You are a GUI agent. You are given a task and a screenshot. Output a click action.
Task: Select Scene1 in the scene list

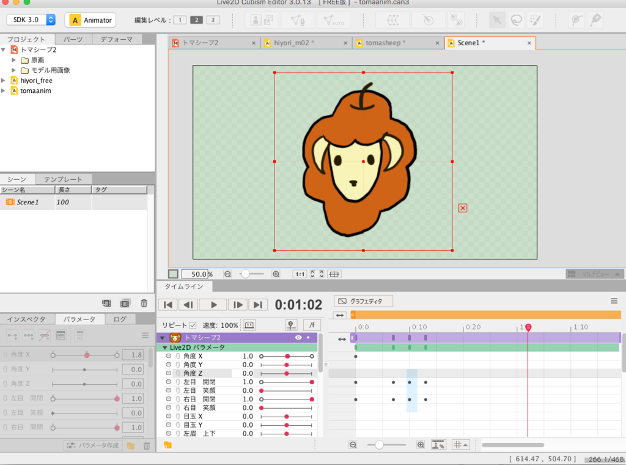click(x=73, y=202)
